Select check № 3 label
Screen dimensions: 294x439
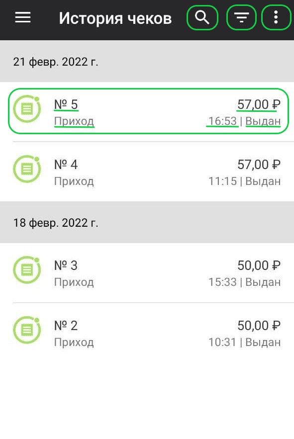pyautogui.click(x=66, y=265)
